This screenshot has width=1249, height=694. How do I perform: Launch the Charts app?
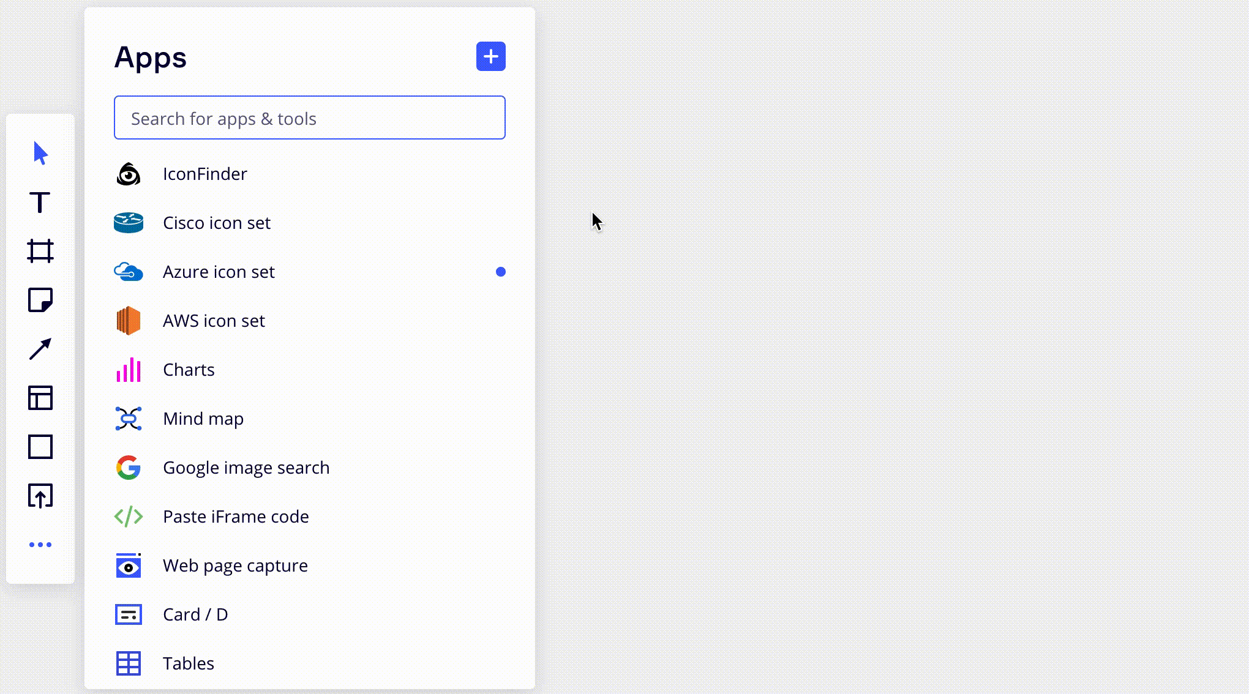tap(189, 370)
